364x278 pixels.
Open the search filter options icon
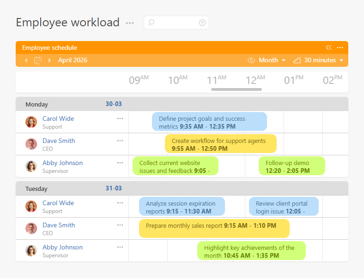[202, 23]
